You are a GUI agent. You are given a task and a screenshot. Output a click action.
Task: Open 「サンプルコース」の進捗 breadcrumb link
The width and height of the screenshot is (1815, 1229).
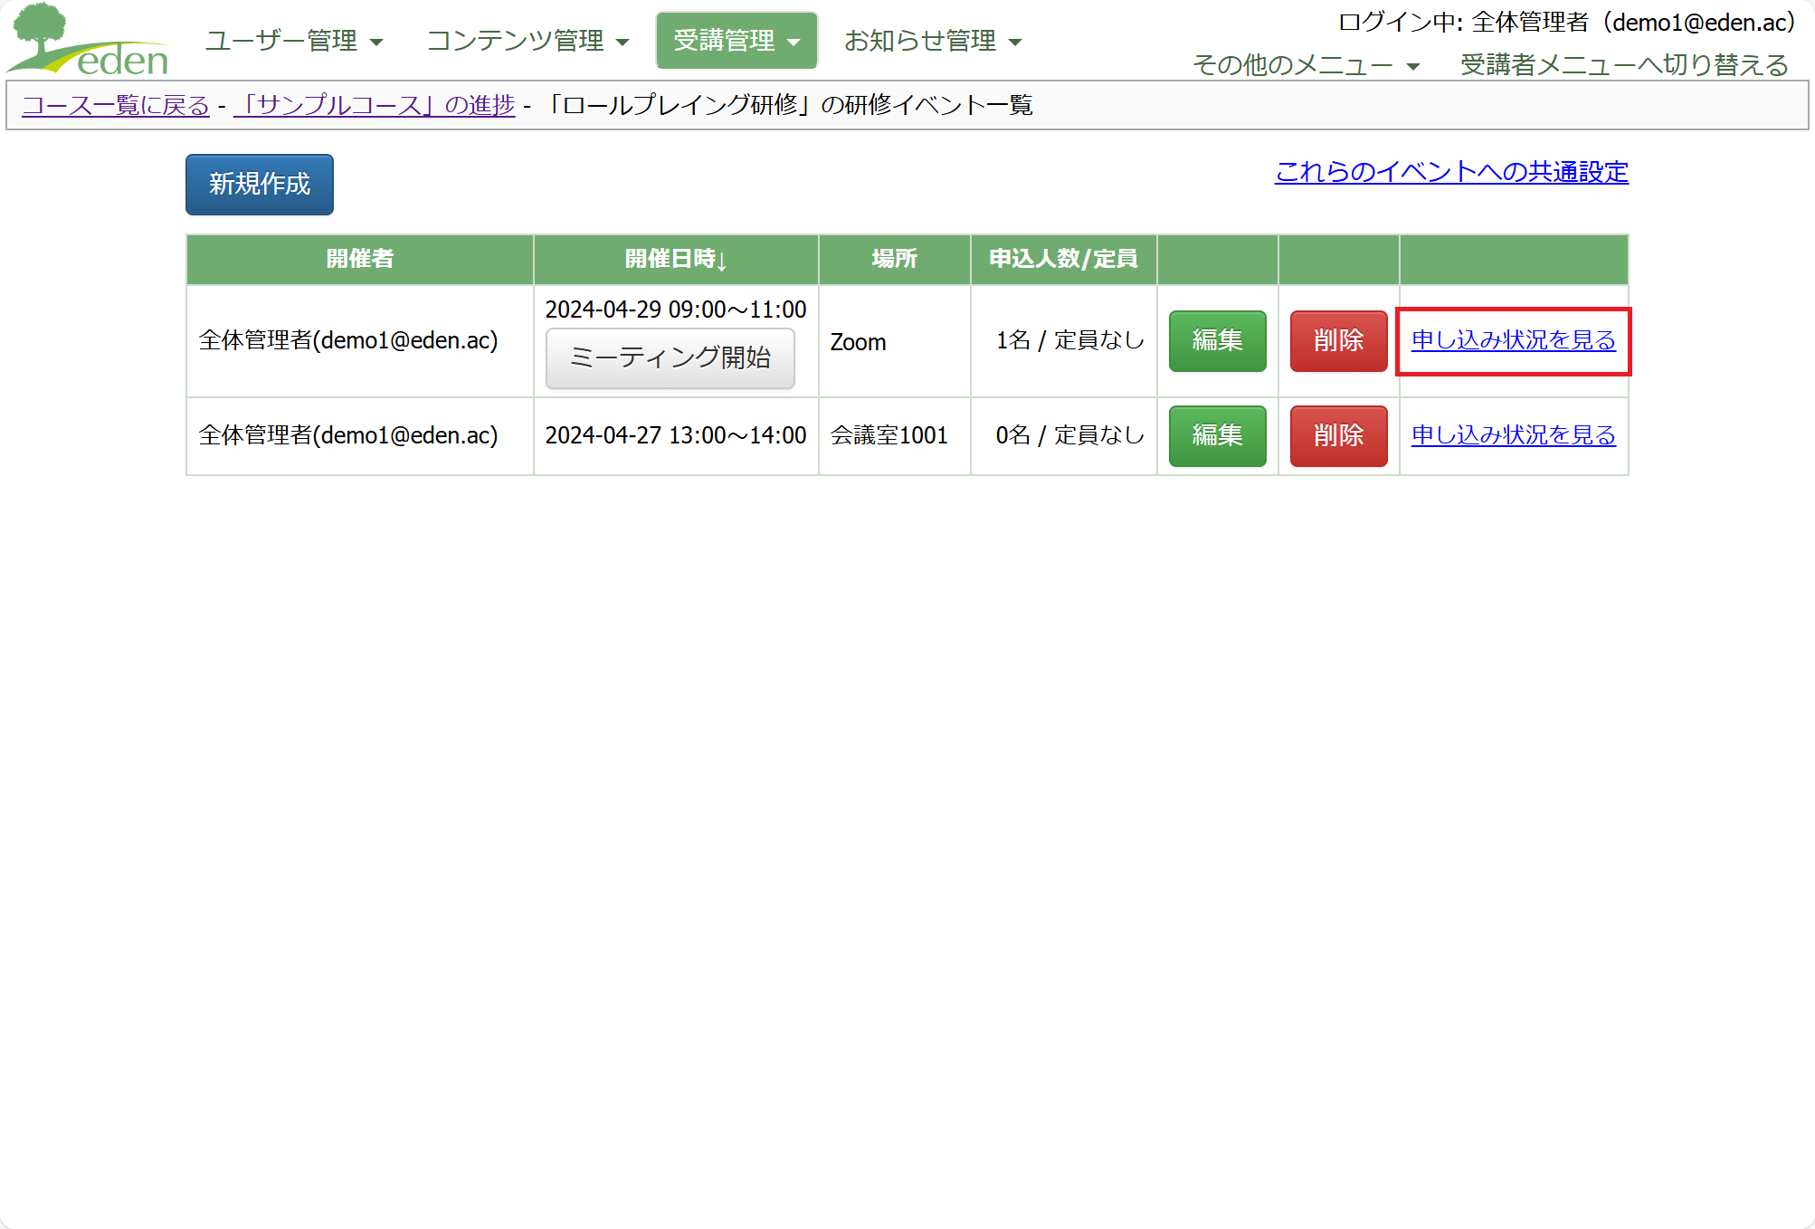[374, 106]
